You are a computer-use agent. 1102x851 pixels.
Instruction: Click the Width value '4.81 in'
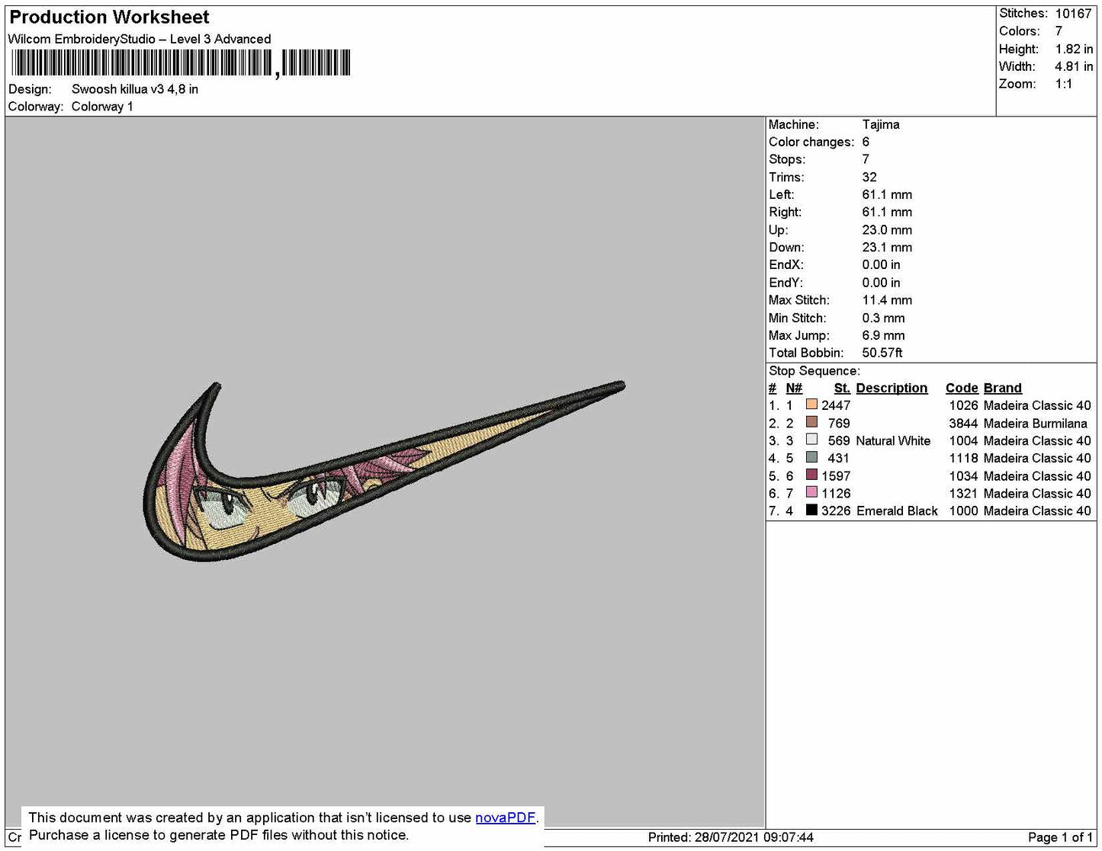click(1074, 66)
